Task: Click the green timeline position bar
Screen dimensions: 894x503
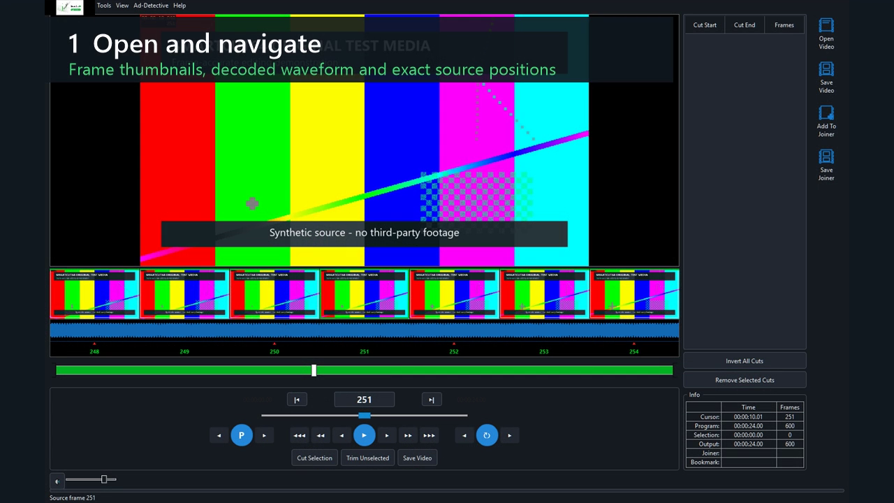Action: point(364,370)
